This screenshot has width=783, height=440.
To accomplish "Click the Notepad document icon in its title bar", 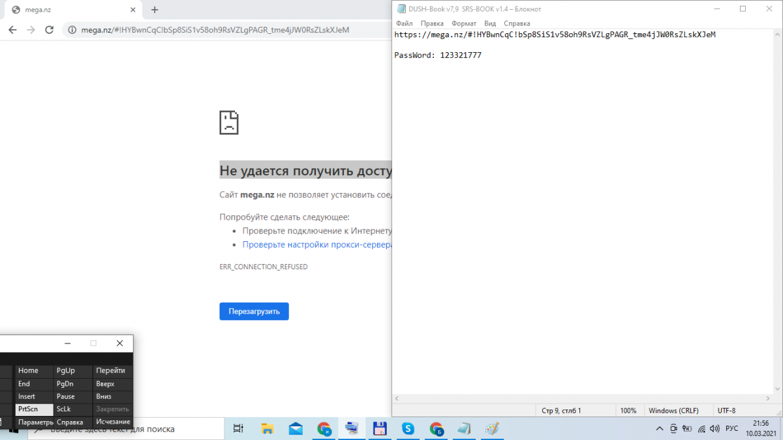I will pyautogui.click(x=400, y=9).
